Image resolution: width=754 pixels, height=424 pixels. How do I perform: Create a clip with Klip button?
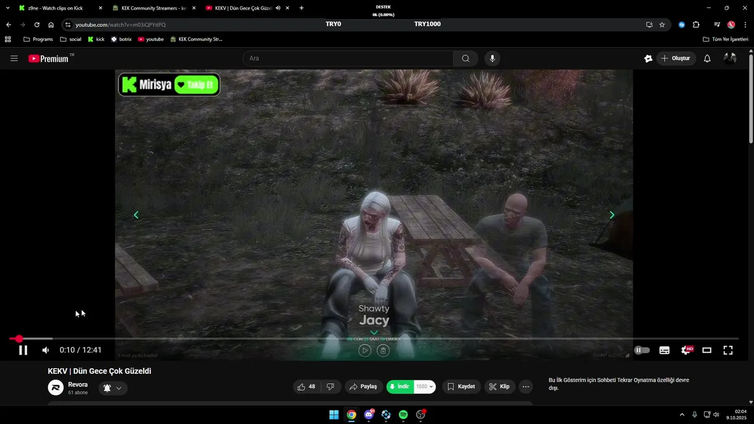point(500,387)
